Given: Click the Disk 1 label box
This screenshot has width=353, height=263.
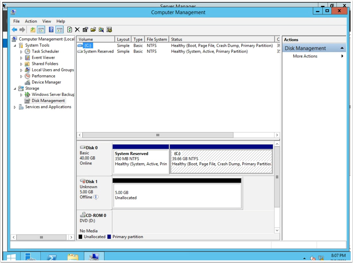Looking at the screenshot, I should coord(94,193).
